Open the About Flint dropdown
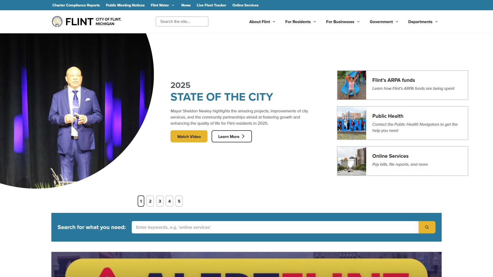 262,22
